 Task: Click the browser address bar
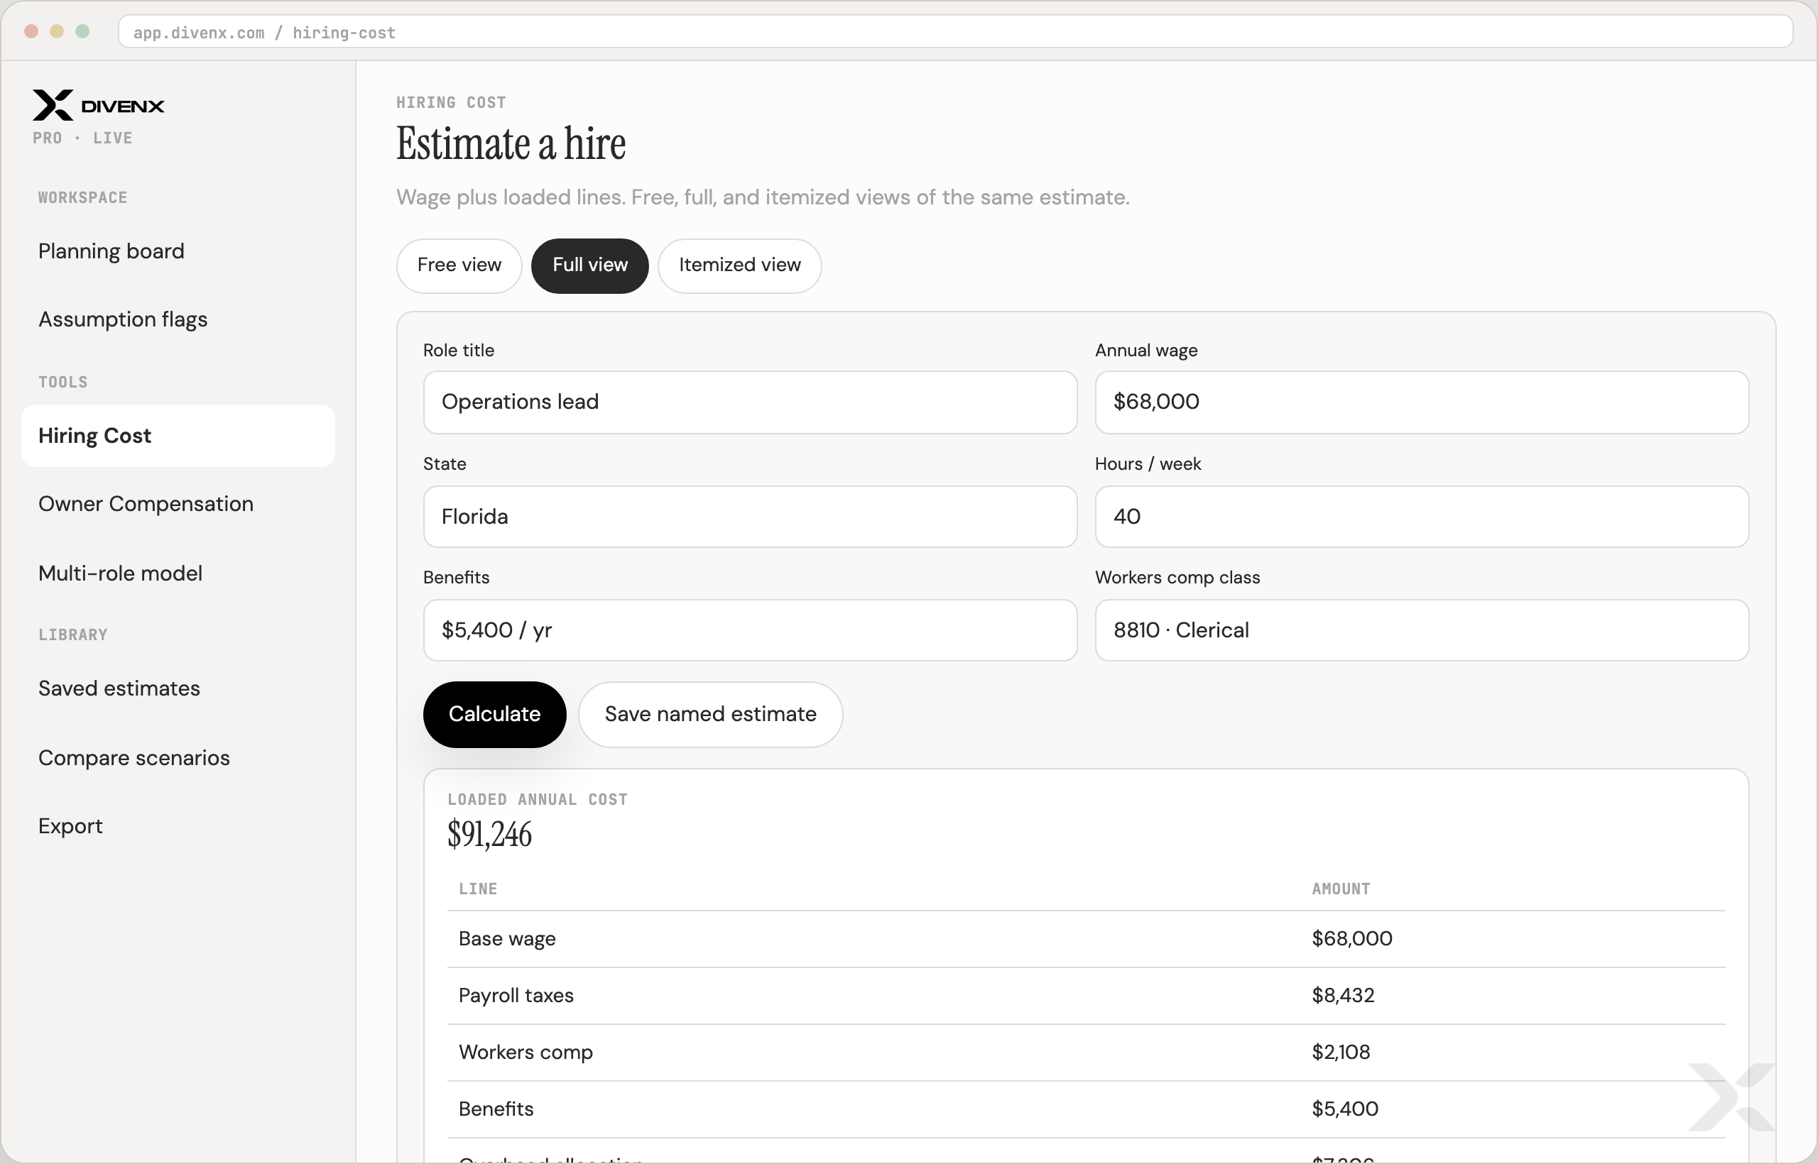pos(955,33)
